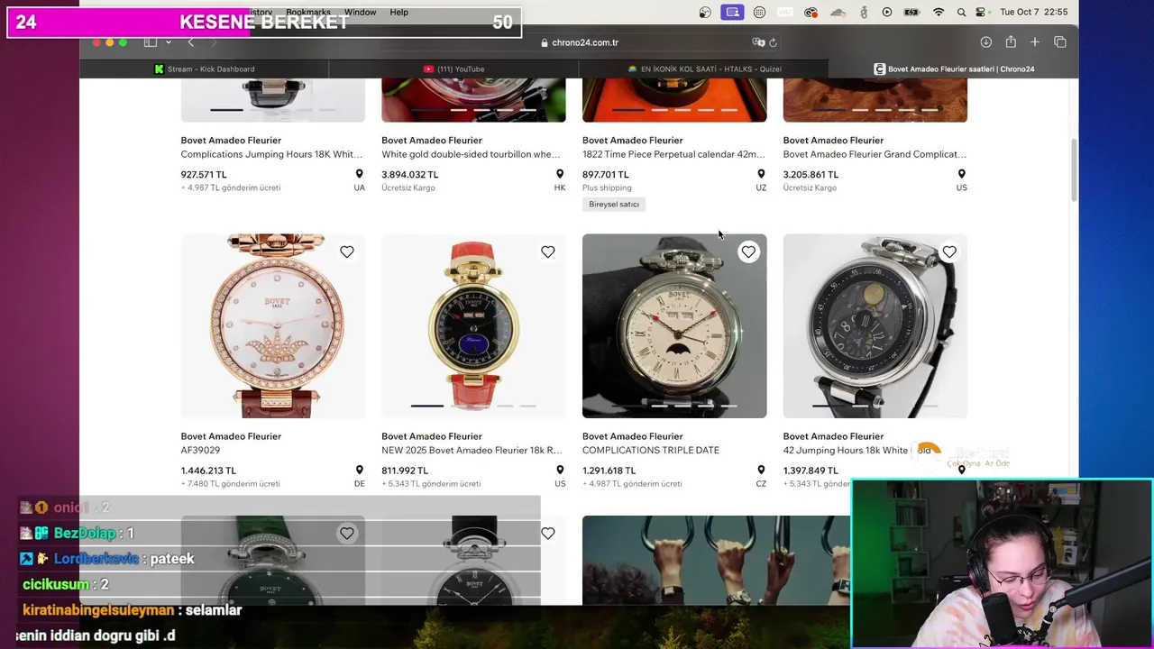The height and width of the screenshot is (649, 1154).
Task: Open Bookmarks menu
Action: (x=308, y=13)
